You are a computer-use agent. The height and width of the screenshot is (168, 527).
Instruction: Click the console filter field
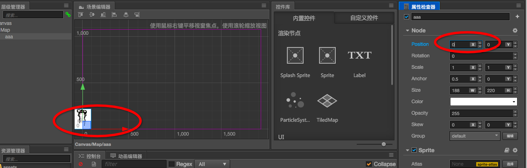[x=134, y=164]
